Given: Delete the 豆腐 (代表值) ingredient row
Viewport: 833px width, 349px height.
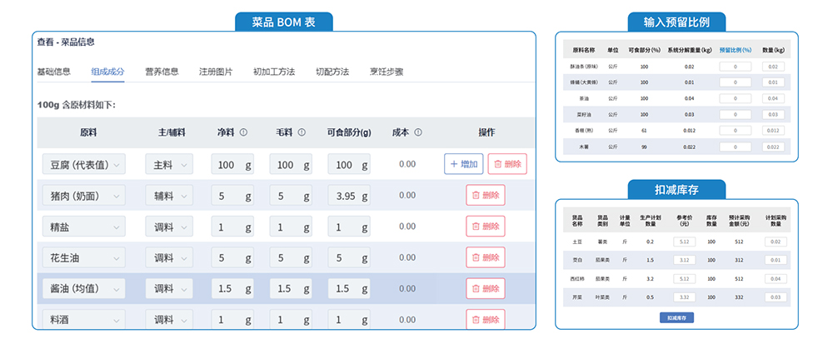Looking at the screenshot, I should pyautogui.click(x=506, y=164).
